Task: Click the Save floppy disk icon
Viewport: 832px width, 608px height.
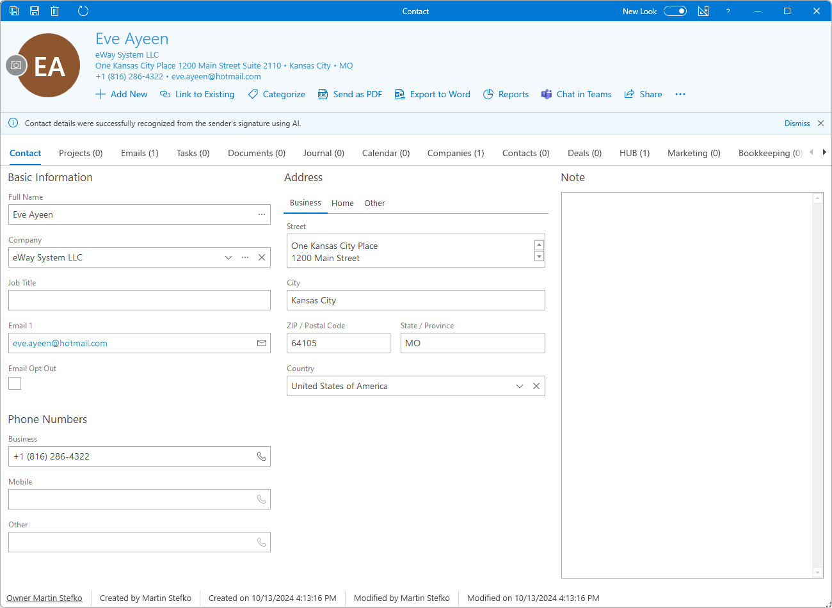Action: click(x=35, y=11)
